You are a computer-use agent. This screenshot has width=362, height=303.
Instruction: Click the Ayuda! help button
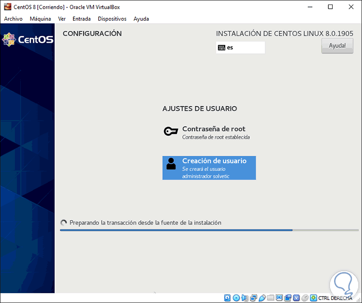tap(337, 46)
